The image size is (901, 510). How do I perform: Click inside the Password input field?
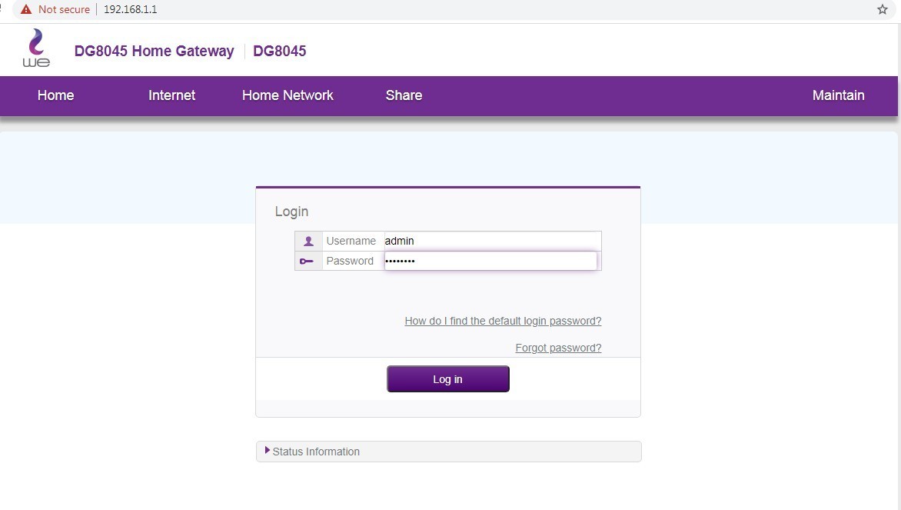[x=490, y=261]
